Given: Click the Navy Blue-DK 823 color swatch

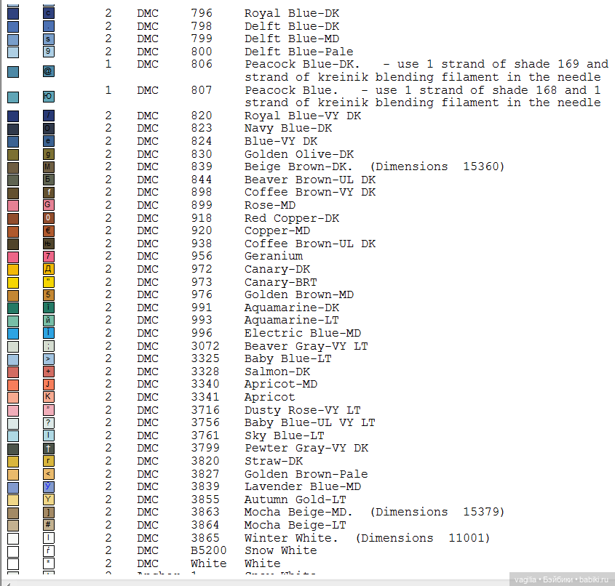Looking at the screenshot, I should pyautogui.click(x=13, y=129).
